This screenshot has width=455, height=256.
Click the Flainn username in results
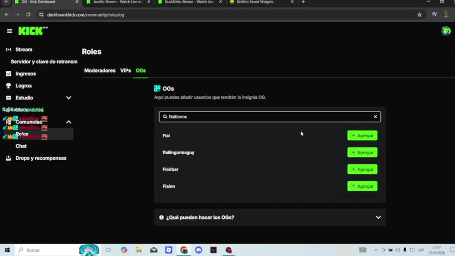click(x=169, y=186)
